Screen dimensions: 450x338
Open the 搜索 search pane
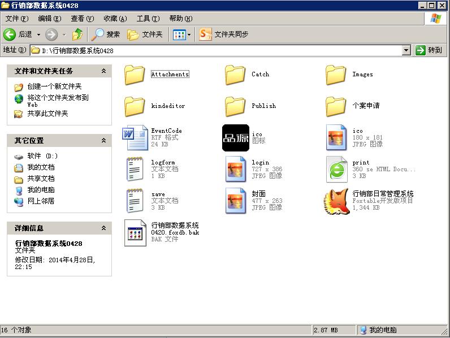click(105, 34)
